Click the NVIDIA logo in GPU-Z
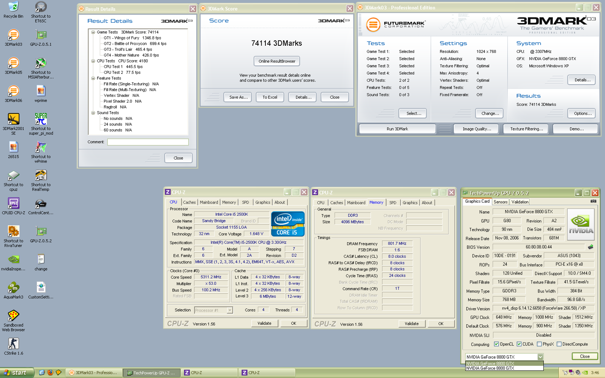This screenshot has width=605, height=378. [x=581, y=224]
